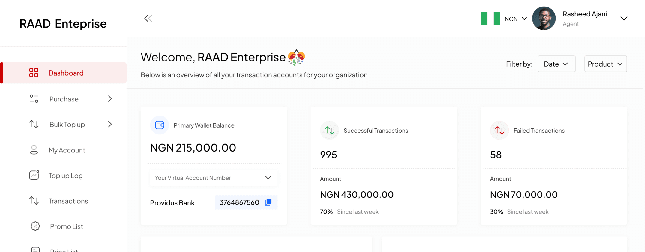Viewport: 645px width, 252px height.
Task: Open the Transactions menu item
Action: click(x=68, y=201)
